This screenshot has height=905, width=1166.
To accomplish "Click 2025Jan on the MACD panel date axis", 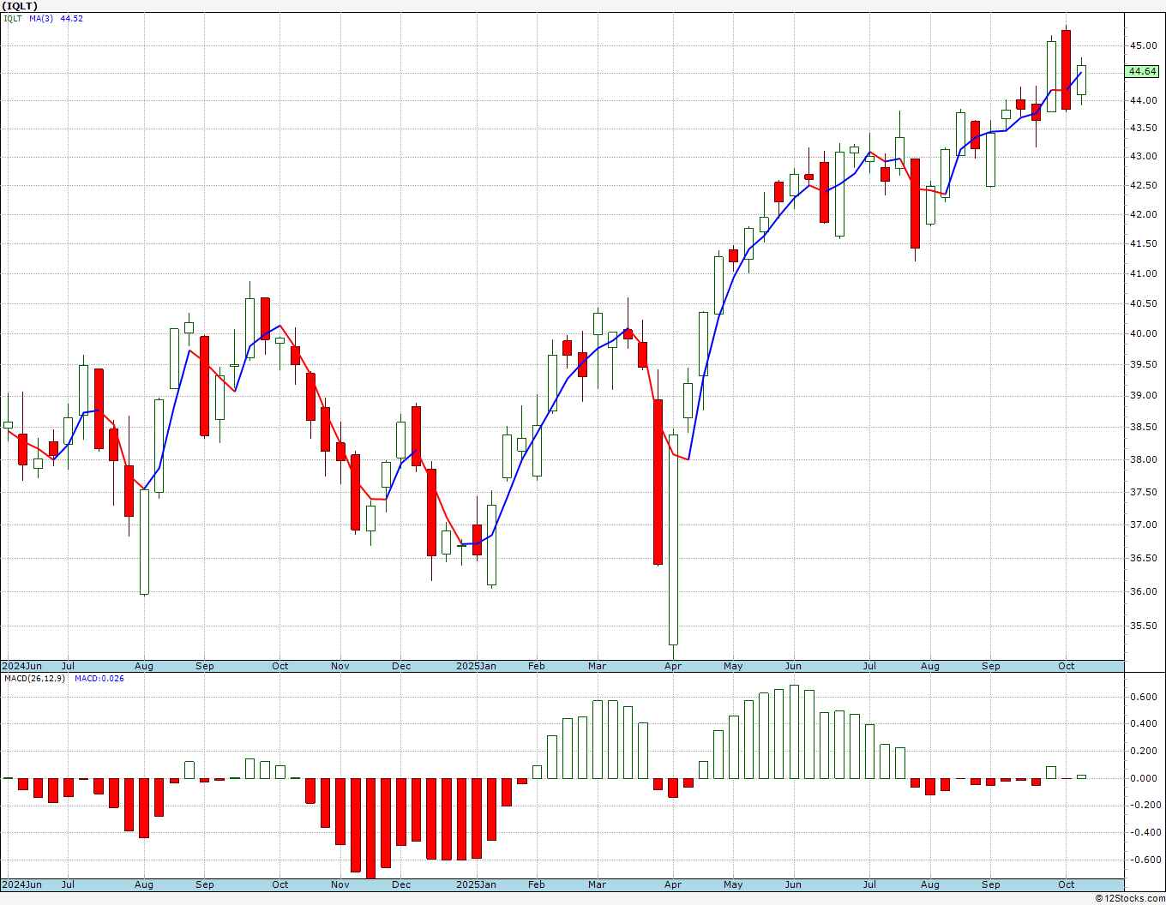I will pos(475,884).
